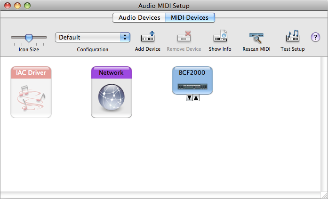
Task: Click the Test Setup label
Action: [293, 49]
